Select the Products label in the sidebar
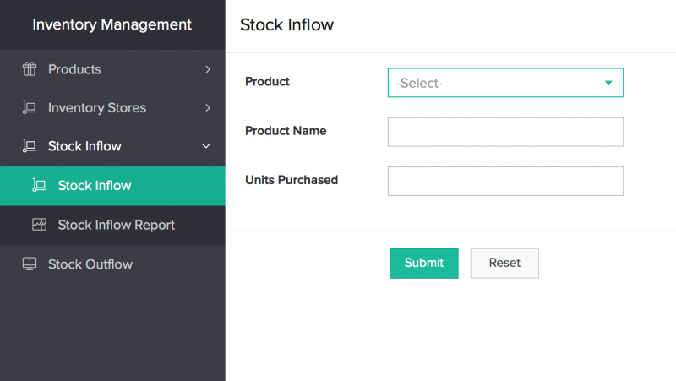Screen dimensions: 676x381 pos(74,69)
